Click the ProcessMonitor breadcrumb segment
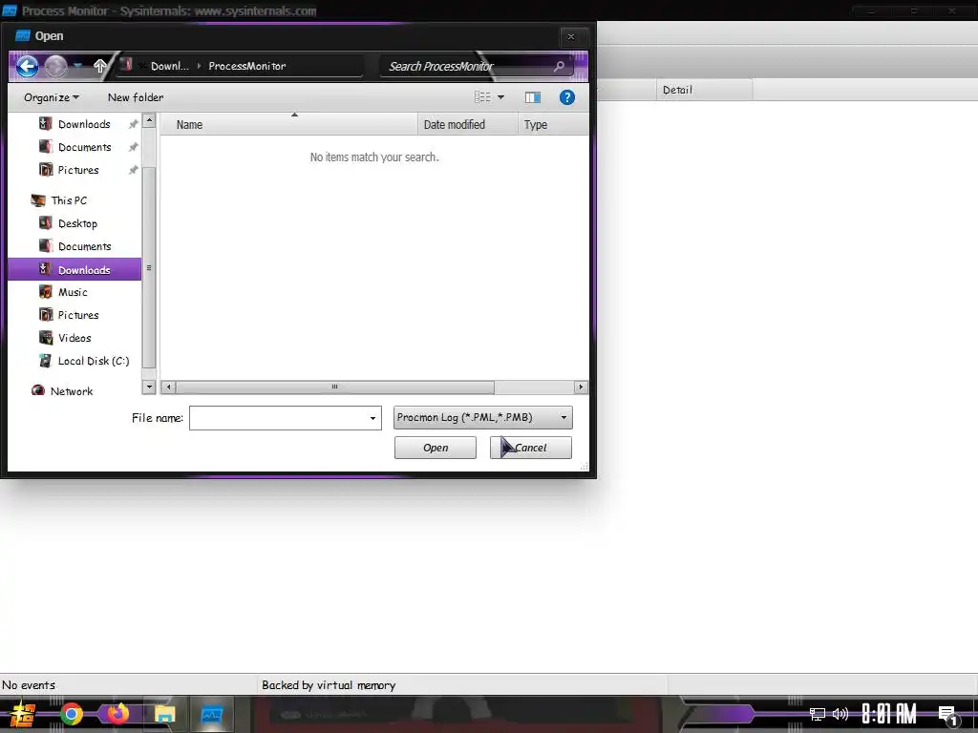Screen dimensions: 978x733 click(247, 66)
